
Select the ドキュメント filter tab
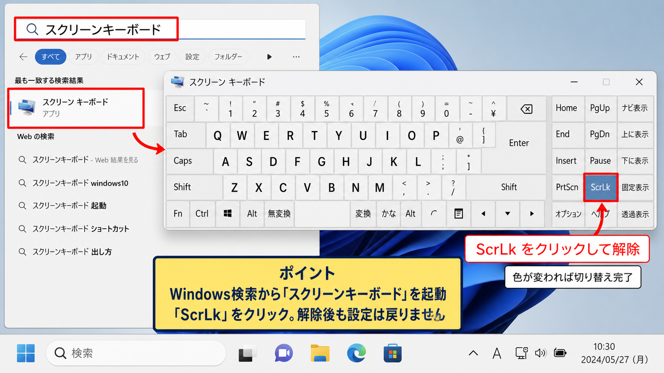pyautogui.click(x=123, y=57)
